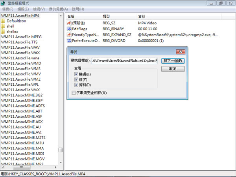Open the 編輯(E) menu
The width and height of the screenshot is (236, 177).
coord(23,9)
